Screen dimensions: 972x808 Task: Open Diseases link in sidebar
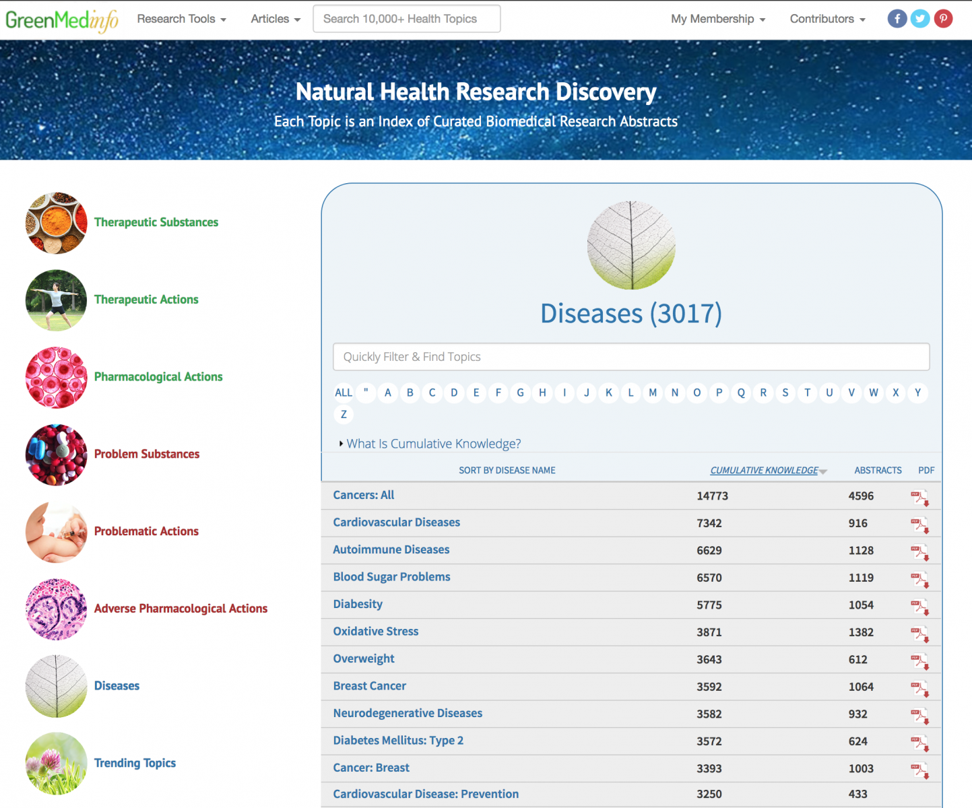pos(117,685)
